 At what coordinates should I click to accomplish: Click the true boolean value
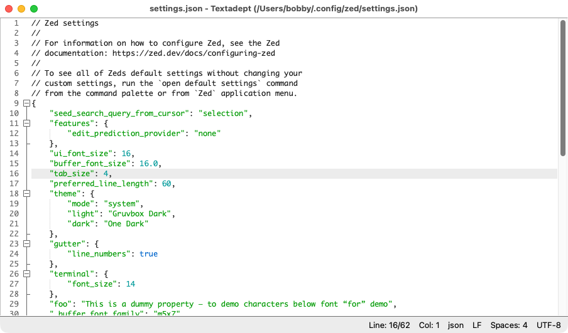[148, 254]
